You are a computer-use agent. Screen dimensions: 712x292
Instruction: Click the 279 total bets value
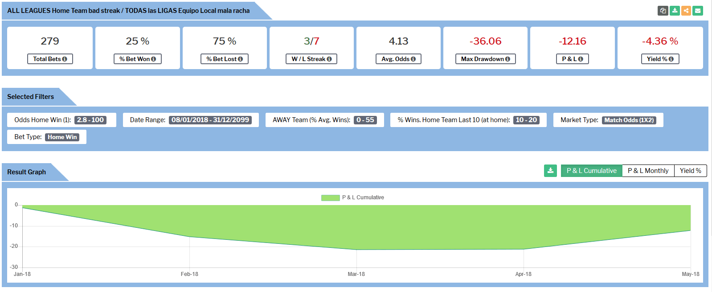50,41
